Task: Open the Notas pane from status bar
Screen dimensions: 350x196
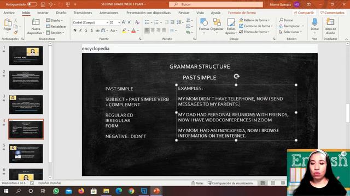Action: [197, 183]
